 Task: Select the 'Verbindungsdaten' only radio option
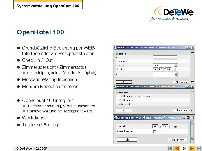(118, 100)
